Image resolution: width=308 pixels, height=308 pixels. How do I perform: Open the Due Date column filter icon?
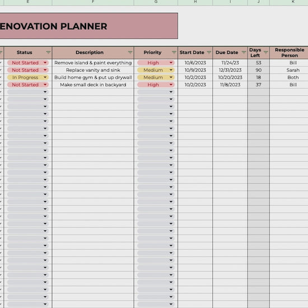point(244,52)
